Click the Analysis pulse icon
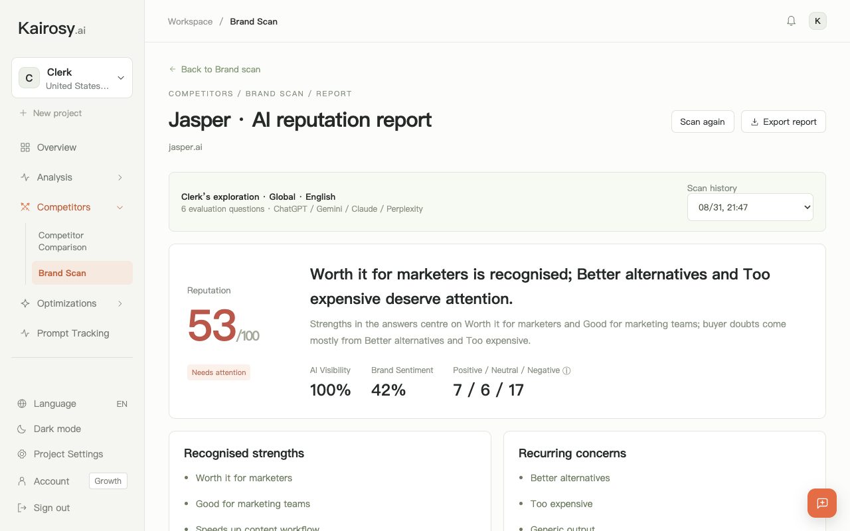The image size is (850, 531). point(25,177)
